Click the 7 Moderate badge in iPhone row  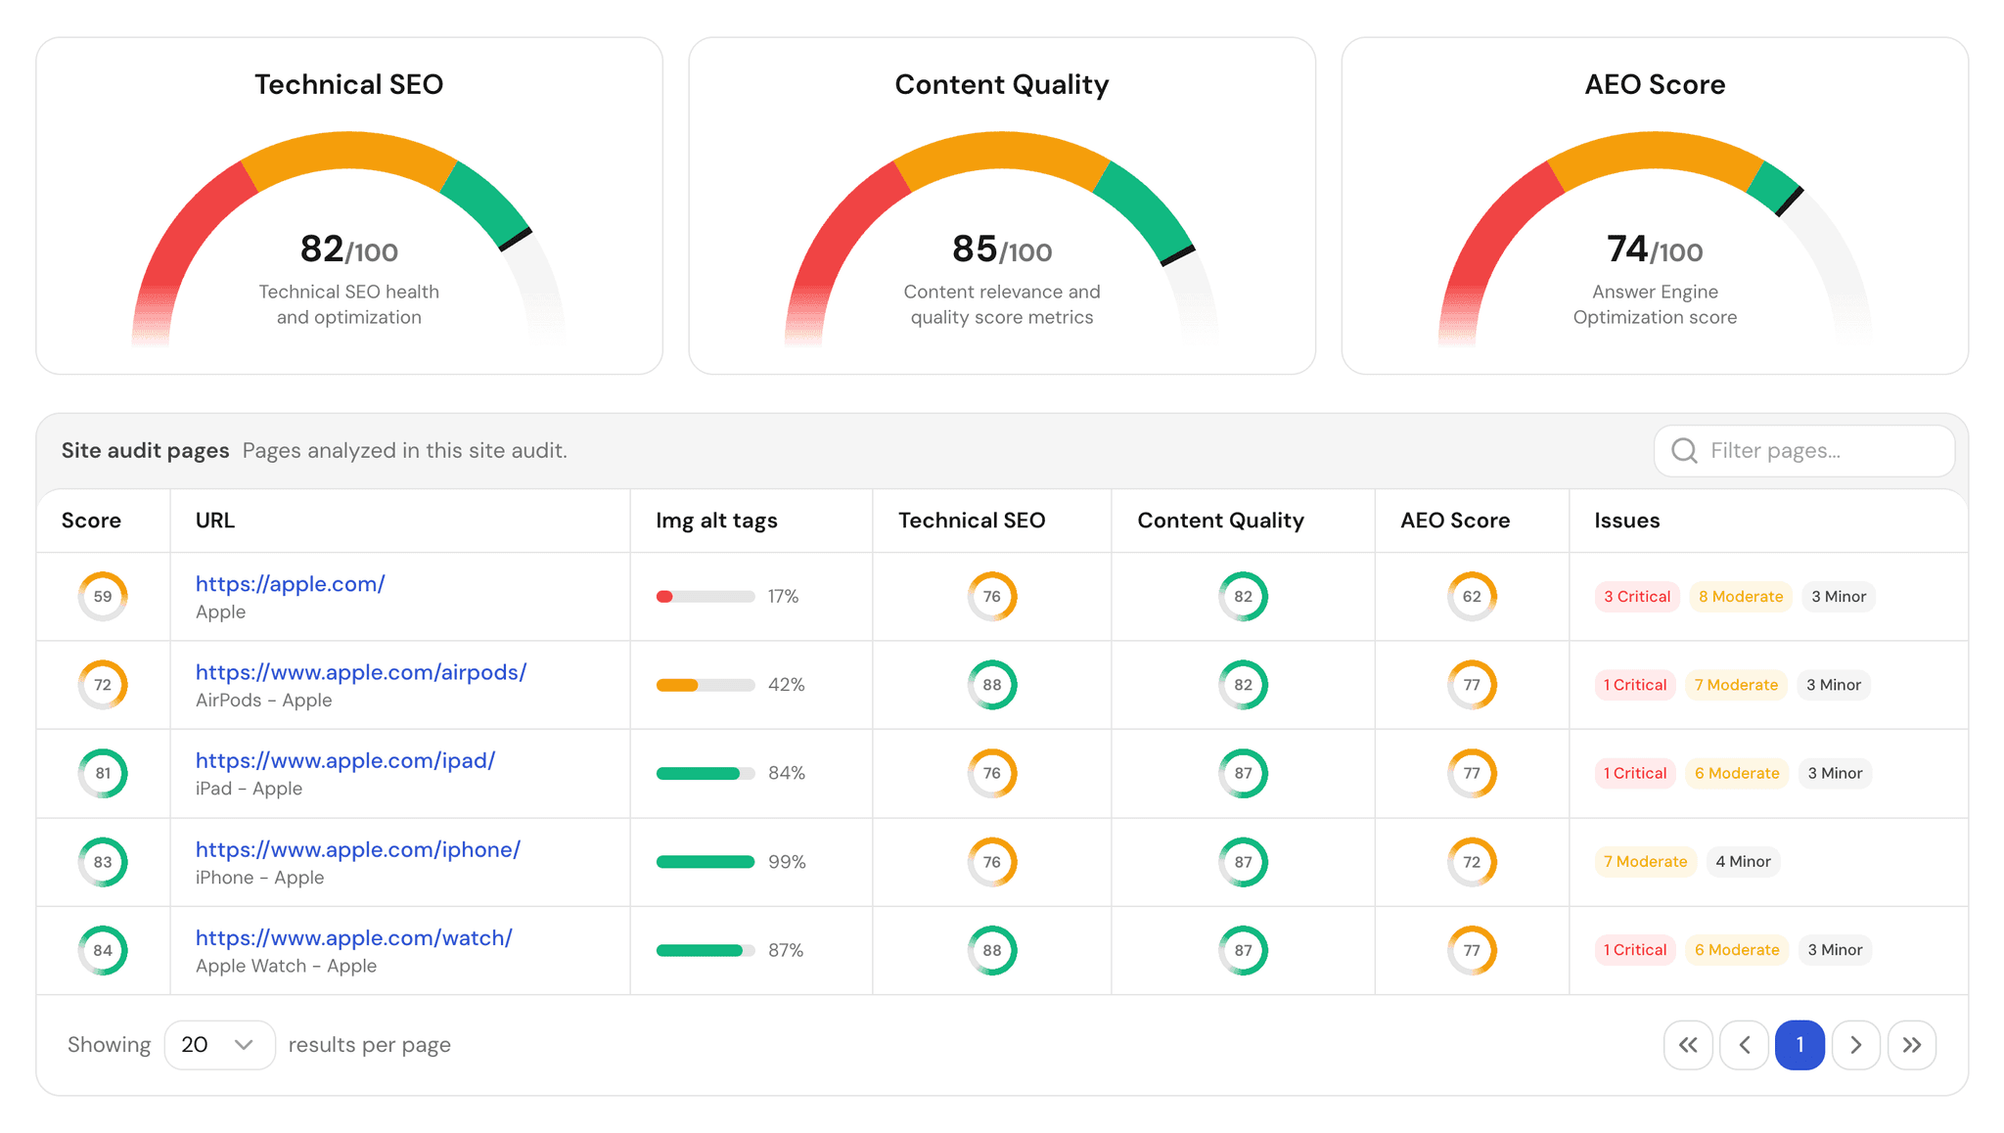tap(1646, 862)
